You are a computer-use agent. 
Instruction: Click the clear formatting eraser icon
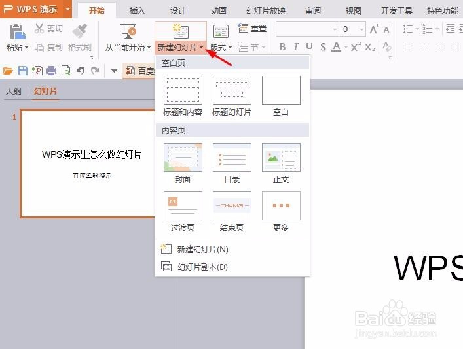point(387,46)
